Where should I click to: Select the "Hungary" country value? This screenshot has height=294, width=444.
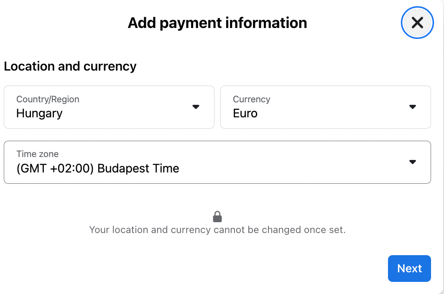tap(39, 114)
